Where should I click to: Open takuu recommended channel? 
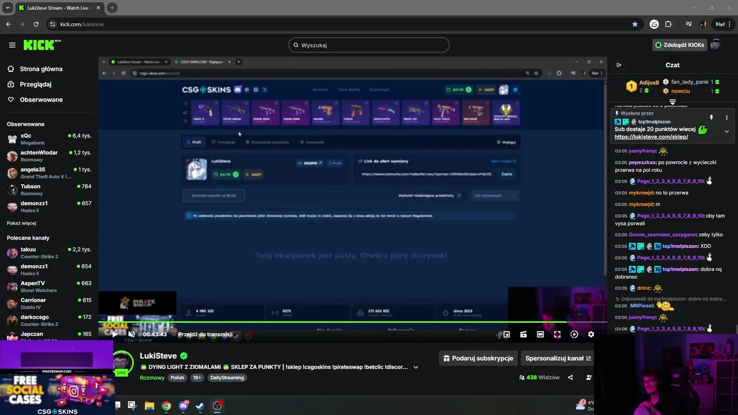[x=49, y=252]
